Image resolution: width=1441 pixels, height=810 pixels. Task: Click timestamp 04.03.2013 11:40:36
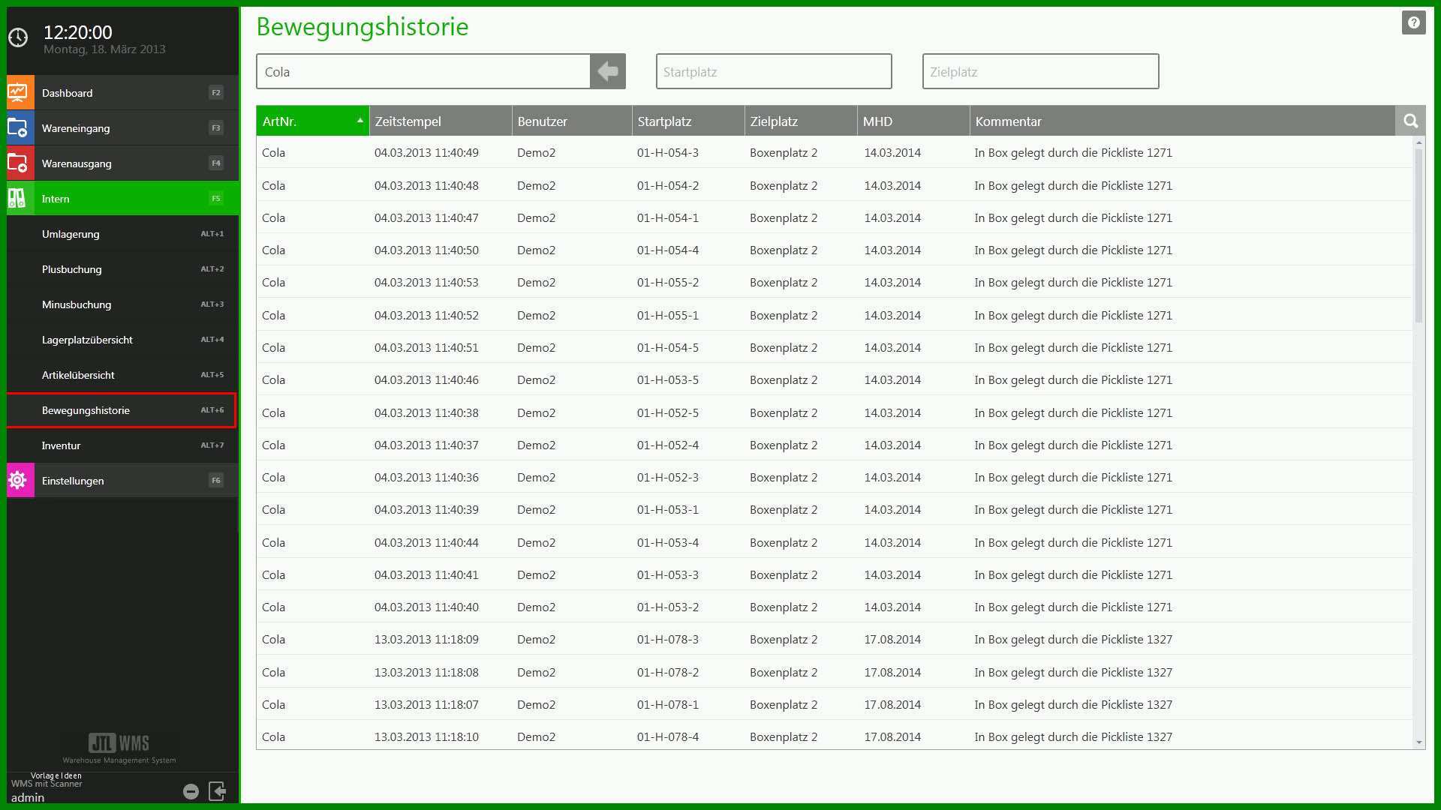[x=426, y=477]
